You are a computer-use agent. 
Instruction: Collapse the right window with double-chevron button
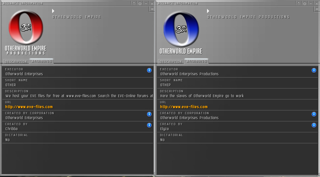tap(317, 9)
